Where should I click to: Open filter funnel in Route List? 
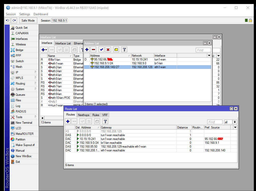coord(105,121)
